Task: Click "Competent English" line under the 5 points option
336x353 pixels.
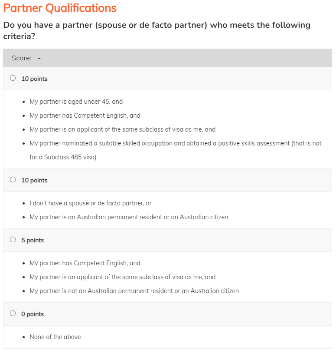Action: pos(85,263)
